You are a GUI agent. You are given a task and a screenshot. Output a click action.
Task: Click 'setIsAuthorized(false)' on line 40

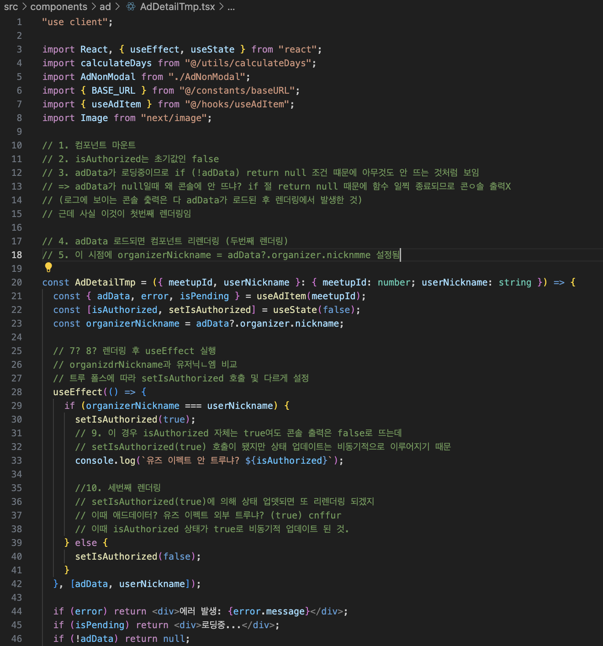135,556
